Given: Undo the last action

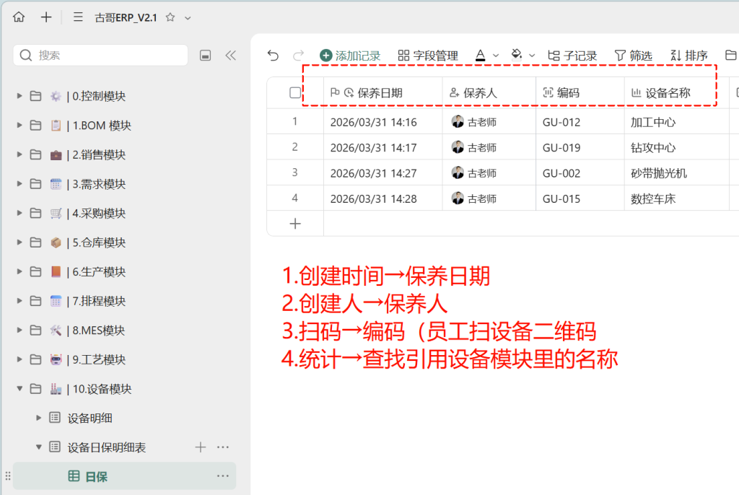Looking at the screenshot, I should click(273, 55).
